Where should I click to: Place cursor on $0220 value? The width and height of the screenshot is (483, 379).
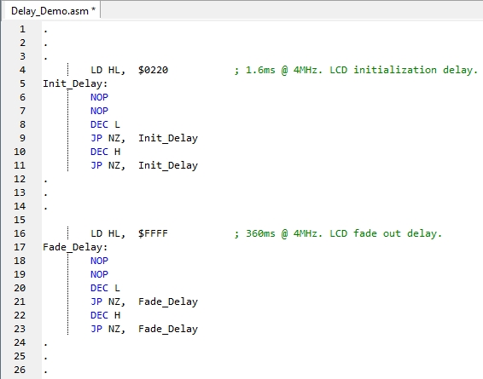click(153, 70)
